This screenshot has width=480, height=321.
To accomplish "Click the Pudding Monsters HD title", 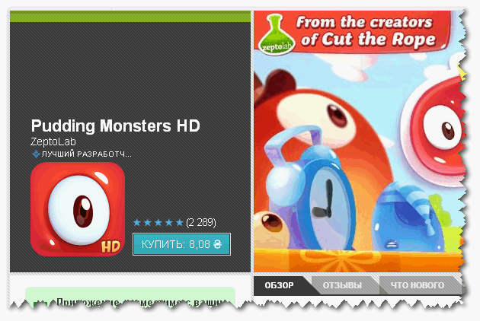I will click(x=115, y=126).
